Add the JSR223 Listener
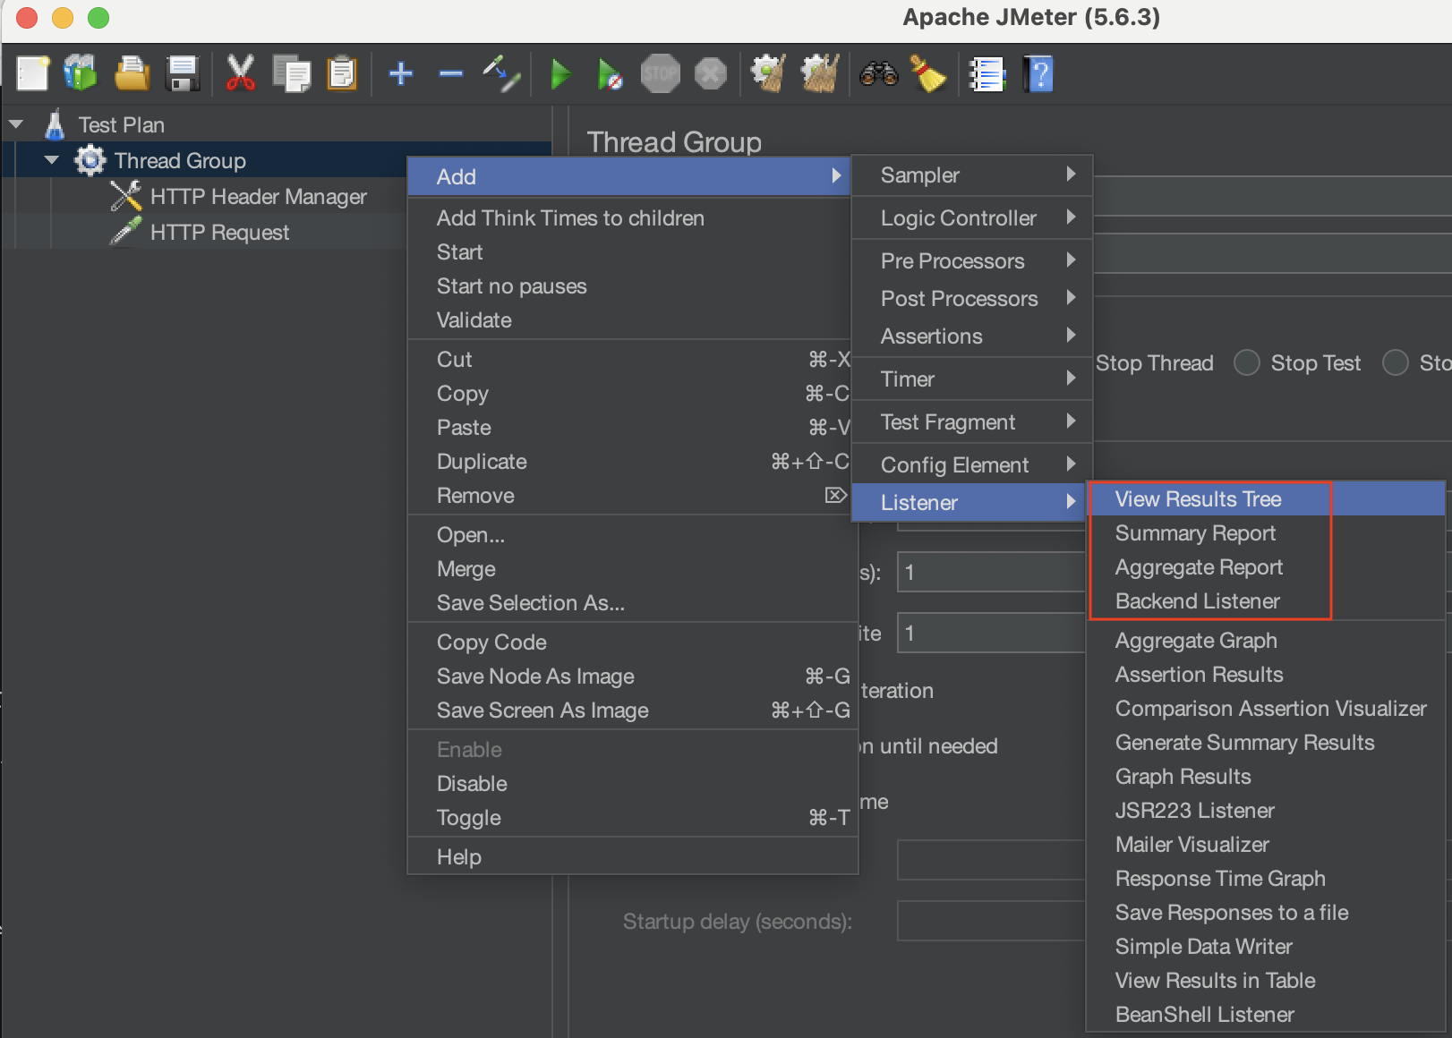Viewport: 1452px width, 1038px height. pyautogui.click(x=1266, y=811)
